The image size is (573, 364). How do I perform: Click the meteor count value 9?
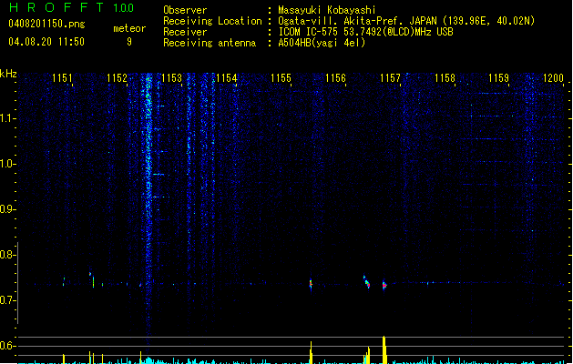click(129, 42)
